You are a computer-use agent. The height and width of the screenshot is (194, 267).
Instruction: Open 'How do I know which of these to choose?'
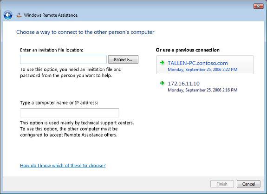(x=63, y=166)
